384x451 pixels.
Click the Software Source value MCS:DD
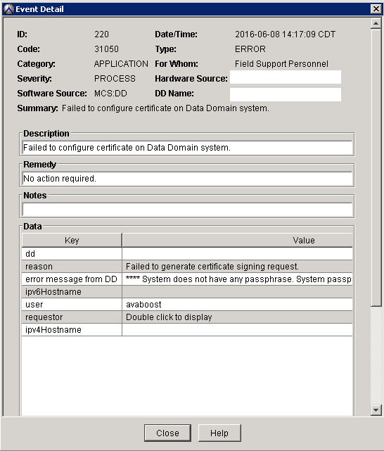click(110, 93)
